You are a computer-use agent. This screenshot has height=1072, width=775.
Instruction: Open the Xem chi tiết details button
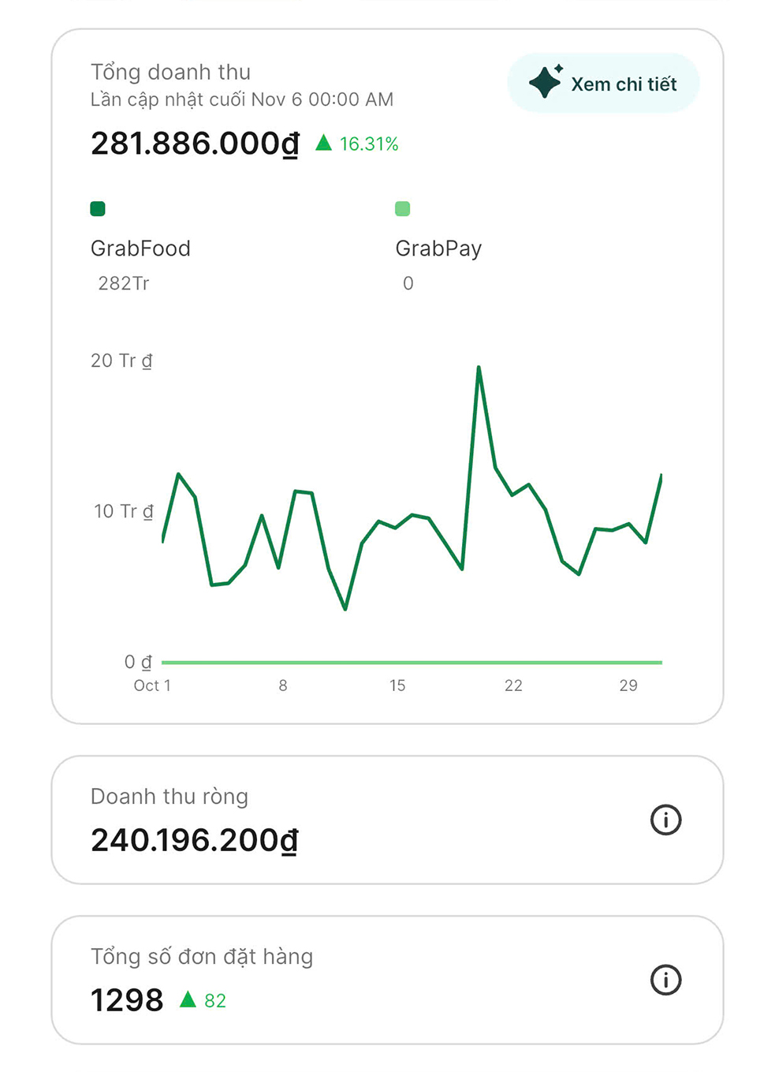click(604, 84)
